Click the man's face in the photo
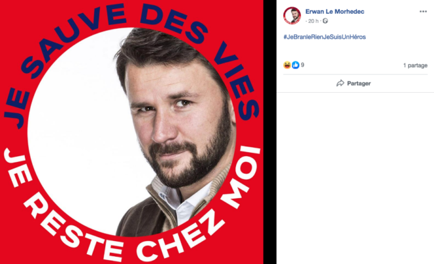The width and height of the screenshot is (434, 264). click(x=177, y=122)
